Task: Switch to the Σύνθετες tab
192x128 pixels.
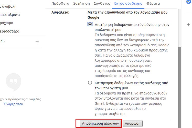Action: click(102, 3)
